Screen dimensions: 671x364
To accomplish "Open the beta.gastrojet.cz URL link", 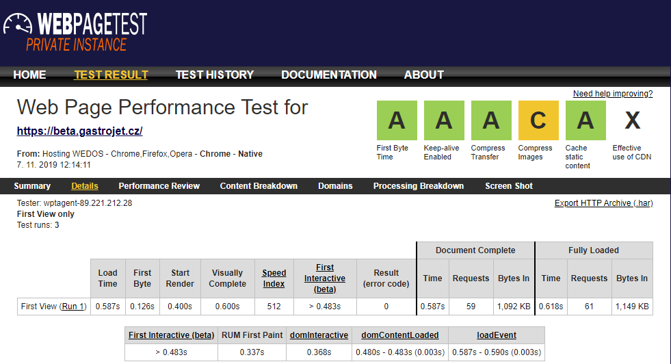I will [79, 131].
